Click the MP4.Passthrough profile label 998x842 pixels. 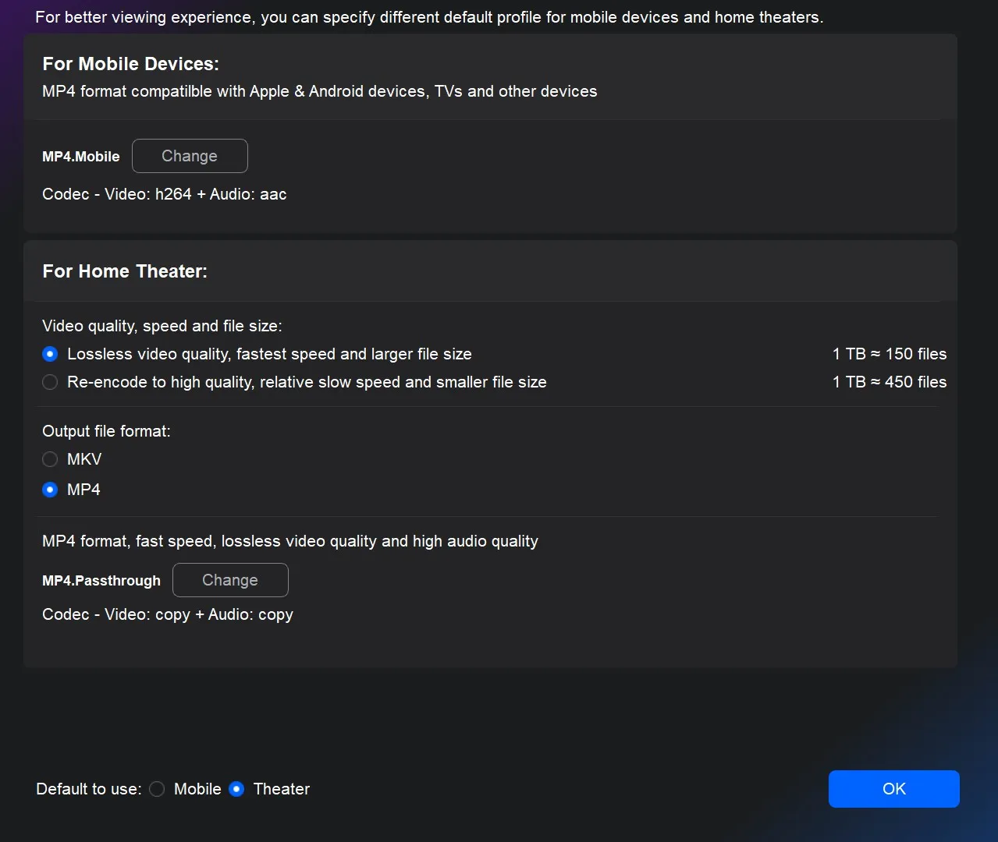(x=101, y=580)
